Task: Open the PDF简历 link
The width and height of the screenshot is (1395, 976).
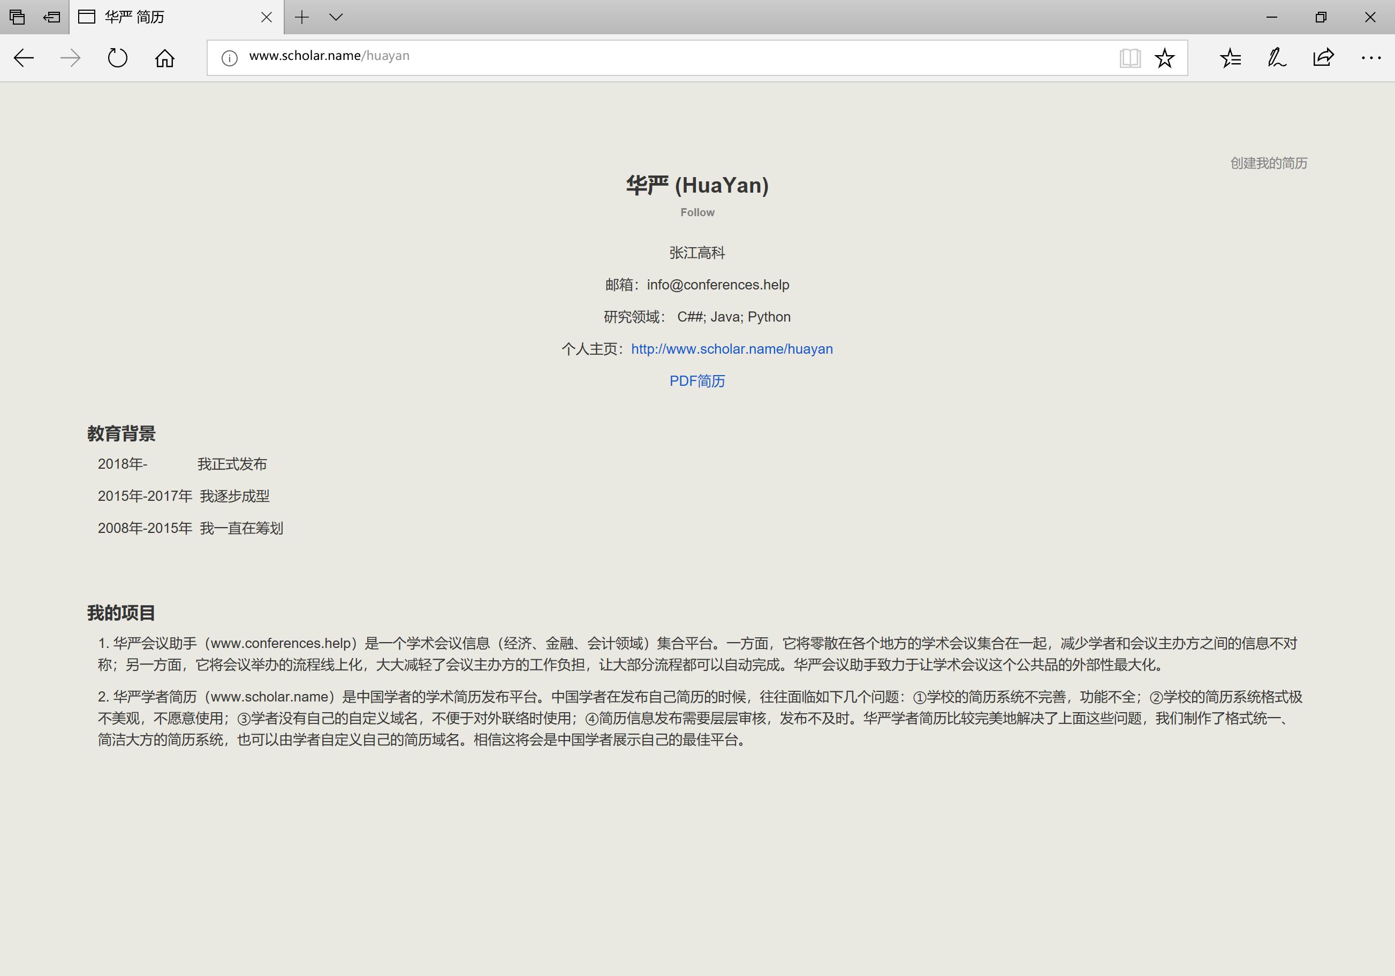Action: coord(697,381)
